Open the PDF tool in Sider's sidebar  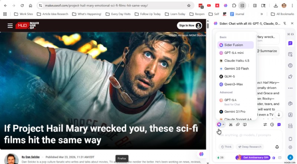(290, 115)
